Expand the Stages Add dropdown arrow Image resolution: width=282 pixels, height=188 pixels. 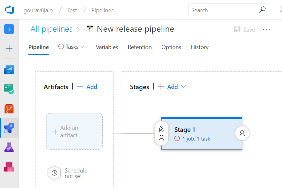(x=184, y=87)
